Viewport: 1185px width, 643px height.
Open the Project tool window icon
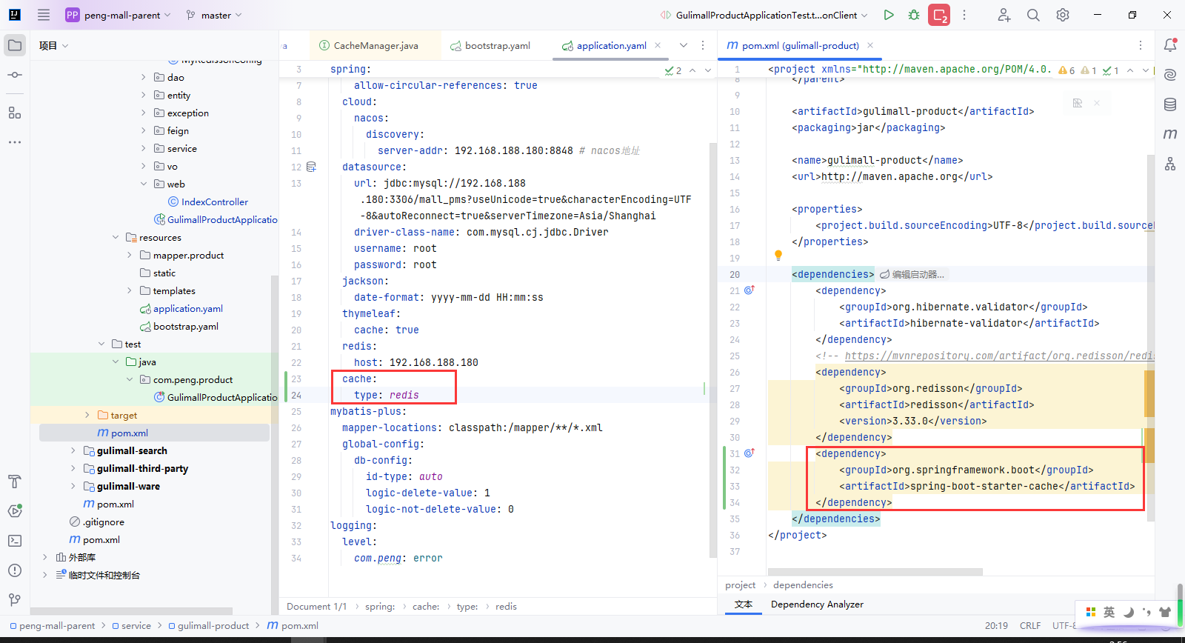[x=15, y=45]
